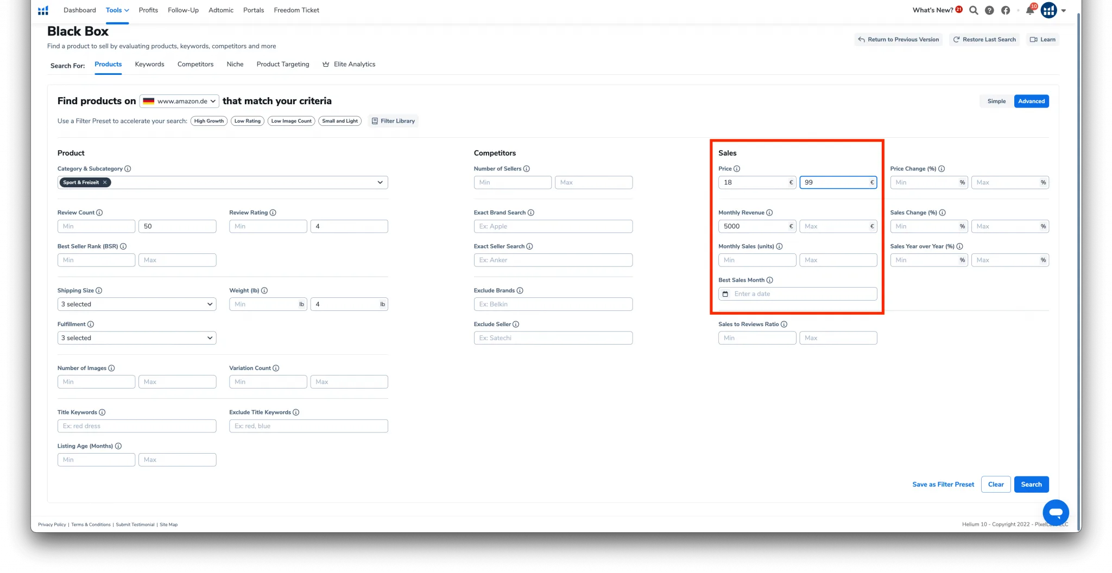Click the calendar icon in Best Sales Month
Screen dimensions: 1112x573
(x=725, y=294)
